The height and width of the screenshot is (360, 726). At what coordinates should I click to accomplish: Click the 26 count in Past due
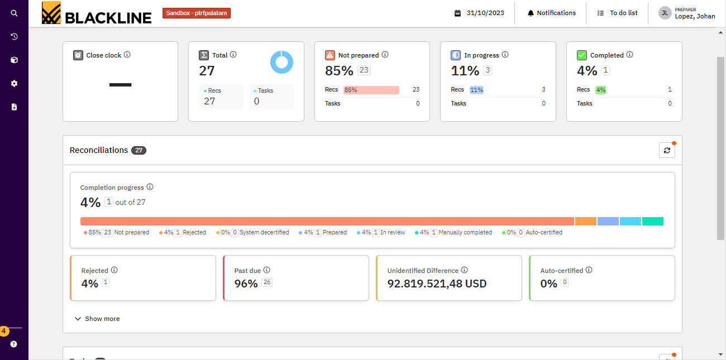[x=267, y=282]
